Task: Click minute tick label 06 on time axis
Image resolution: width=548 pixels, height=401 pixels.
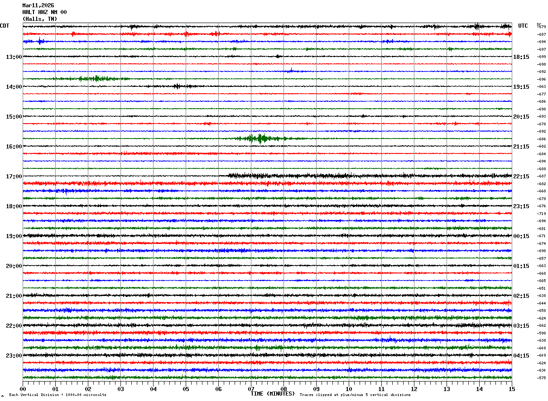Action: 218,389
